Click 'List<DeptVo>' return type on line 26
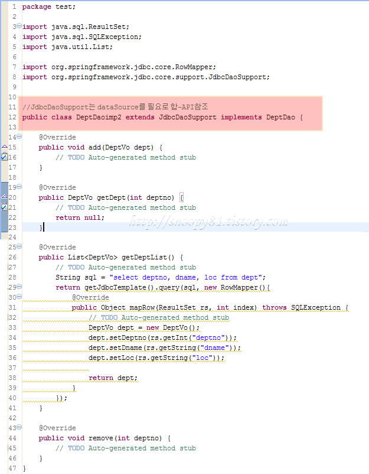369x474 pixels. 93,257
